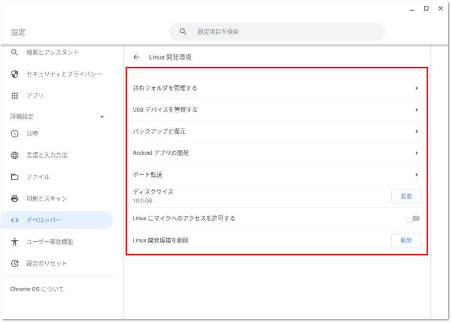Click the back arrow beside Linux 開発環境
Viewport: 452px width, 323px height.
[x=137, y=58]
